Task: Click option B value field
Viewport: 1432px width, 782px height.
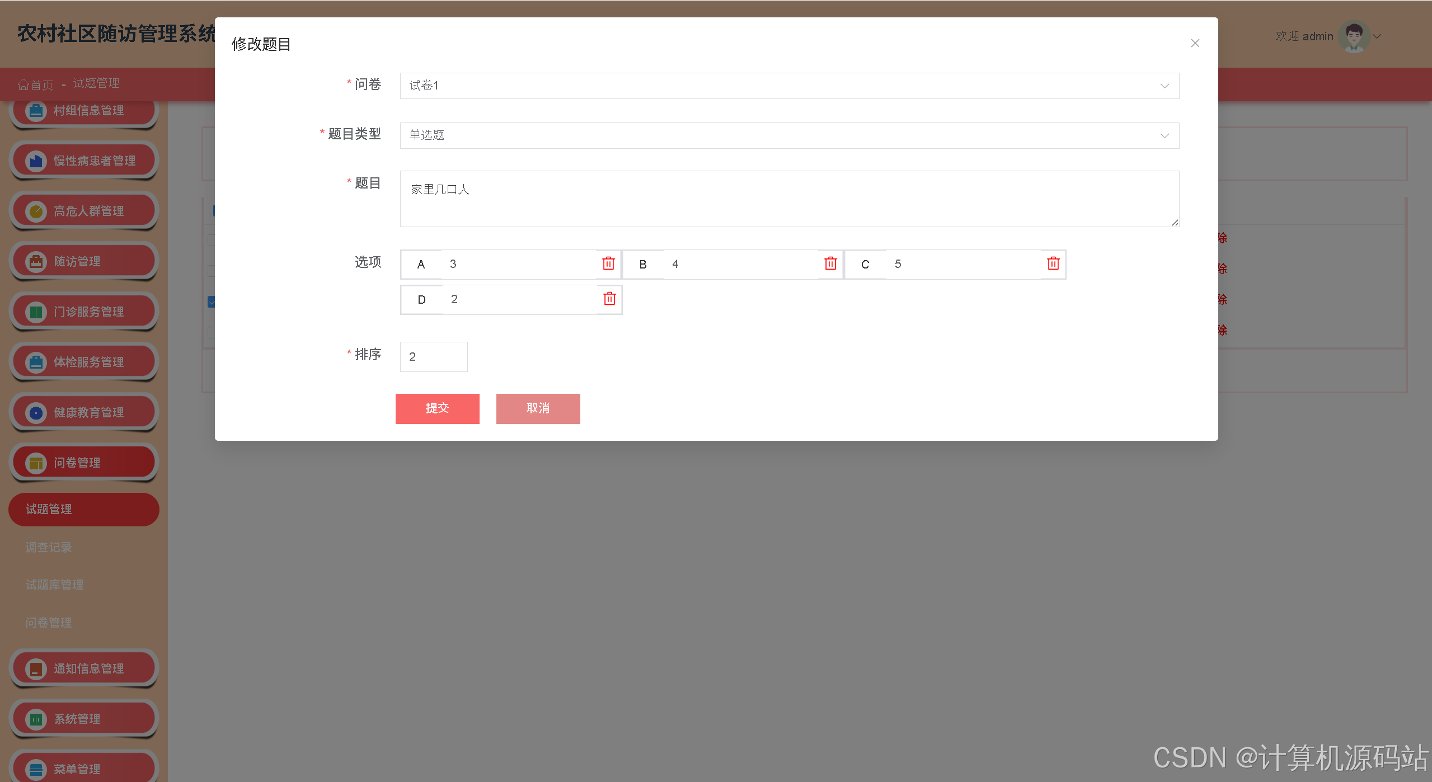Action: coord(741,264)
